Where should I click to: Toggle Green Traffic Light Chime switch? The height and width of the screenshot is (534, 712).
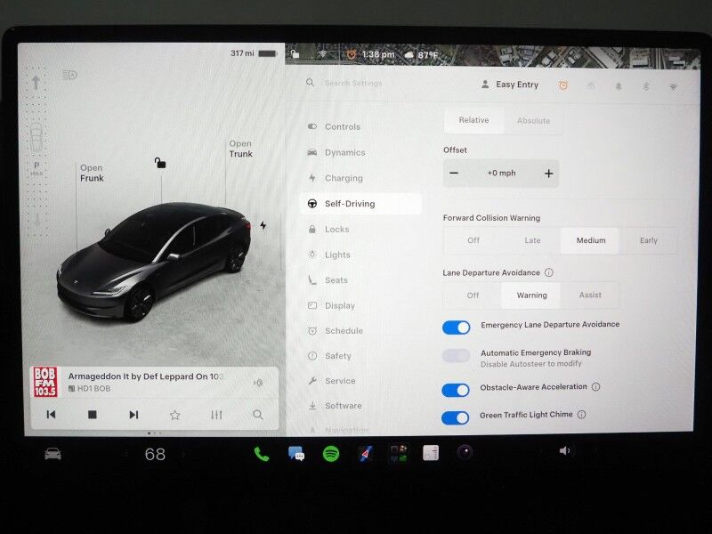point(456,417)
